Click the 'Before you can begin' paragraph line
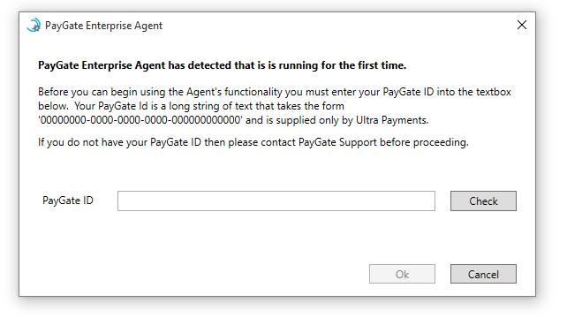This screenshot has width=567, height=318. [x=275, y=92]
